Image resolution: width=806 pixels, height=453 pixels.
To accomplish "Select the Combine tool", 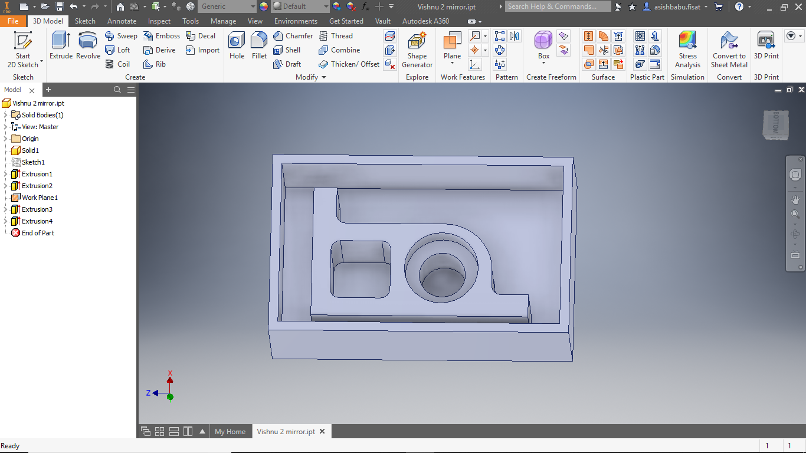I will pyautogui.click(x=339, y=50).
